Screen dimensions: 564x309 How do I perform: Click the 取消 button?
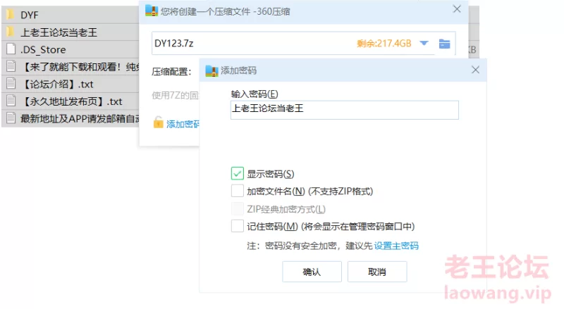click(x=377, y=272)
